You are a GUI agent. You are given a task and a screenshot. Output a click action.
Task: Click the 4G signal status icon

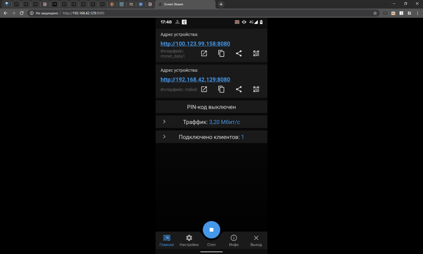254,22
